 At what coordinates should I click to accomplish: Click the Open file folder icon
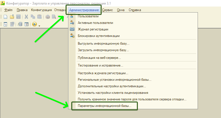coord(12,17)
